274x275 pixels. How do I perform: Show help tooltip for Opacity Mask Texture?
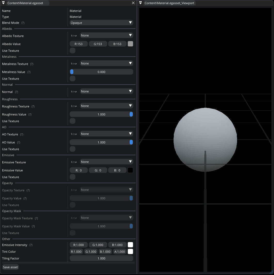[36, 218]
